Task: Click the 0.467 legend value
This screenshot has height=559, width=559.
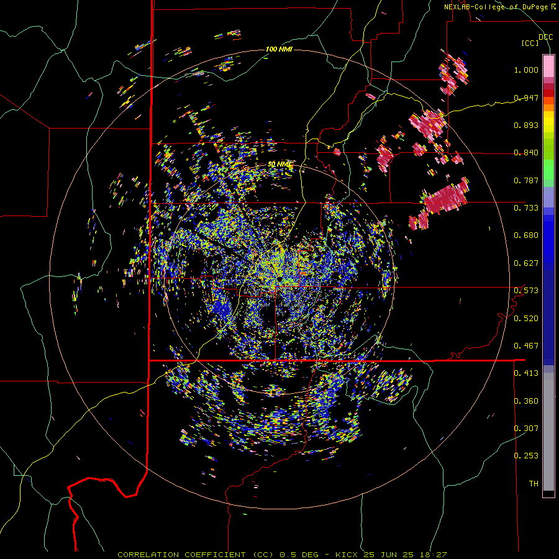Action: [x=526, y=346]
